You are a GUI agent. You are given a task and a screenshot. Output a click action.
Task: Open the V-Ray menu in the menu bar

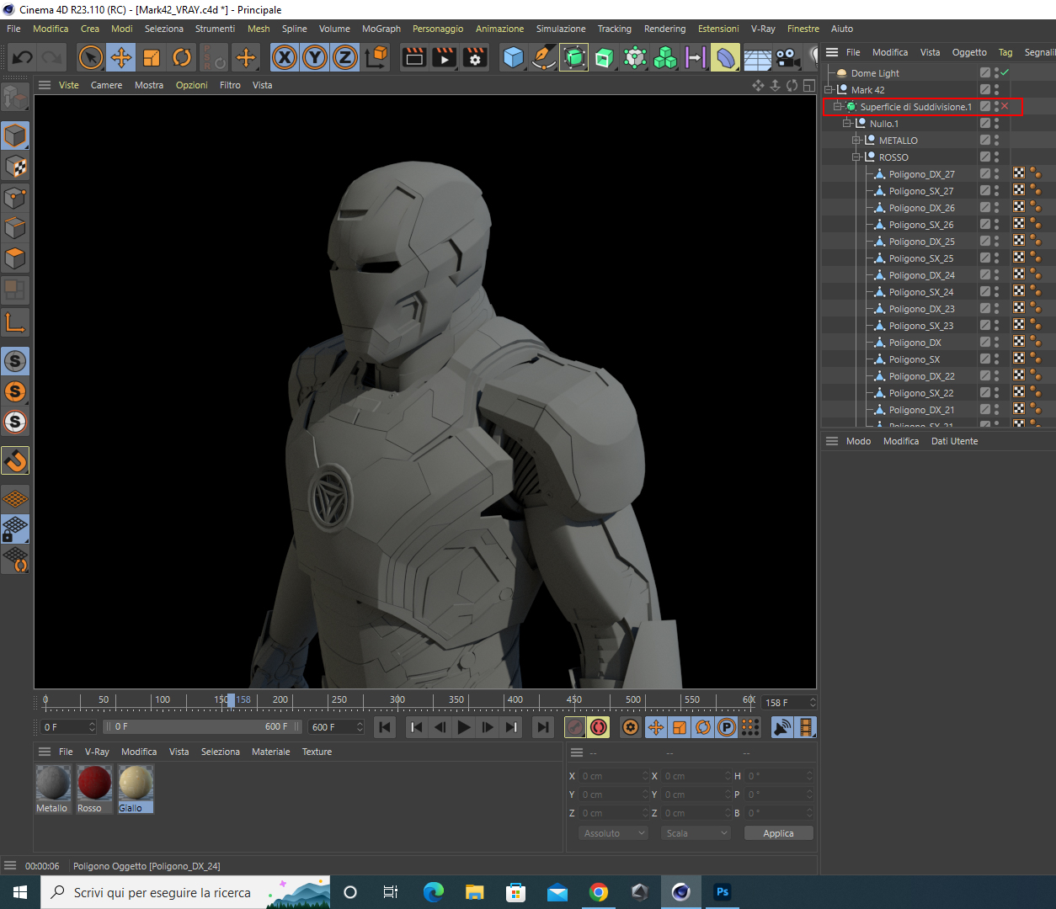[x=763, y=29]
